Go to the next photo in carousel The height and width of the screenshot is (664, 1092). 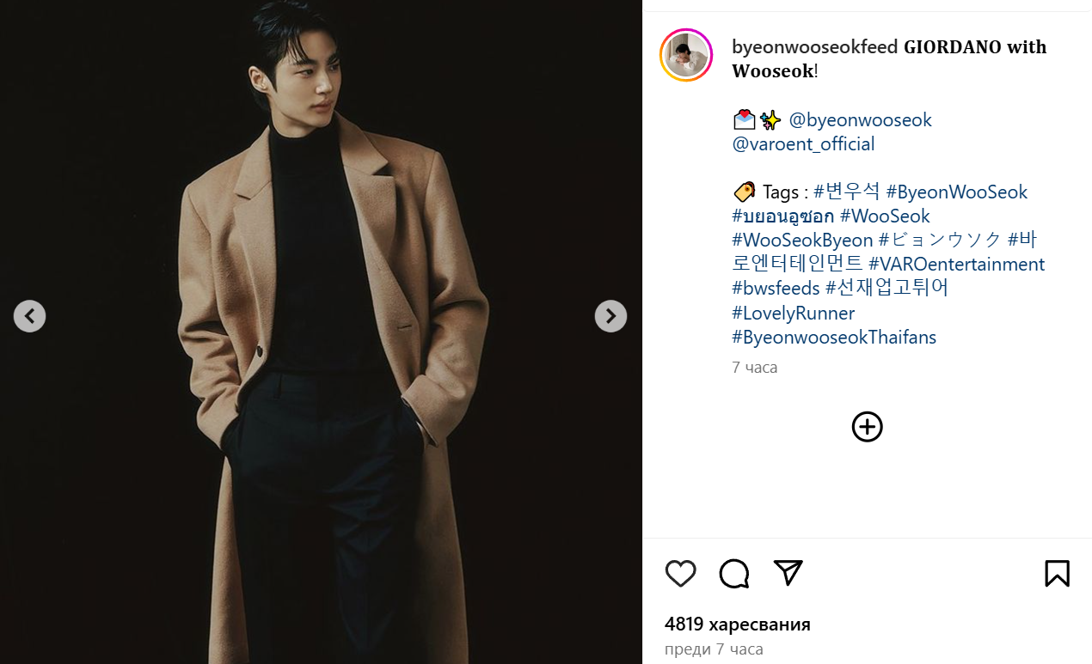pyautogui.click(x=610, y=316)
